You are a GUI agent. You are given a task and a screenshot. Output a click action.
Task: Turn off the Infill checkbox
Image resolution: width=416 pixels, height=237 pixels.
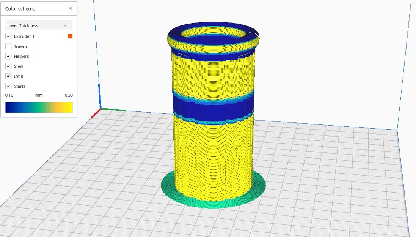coord(8,76)
